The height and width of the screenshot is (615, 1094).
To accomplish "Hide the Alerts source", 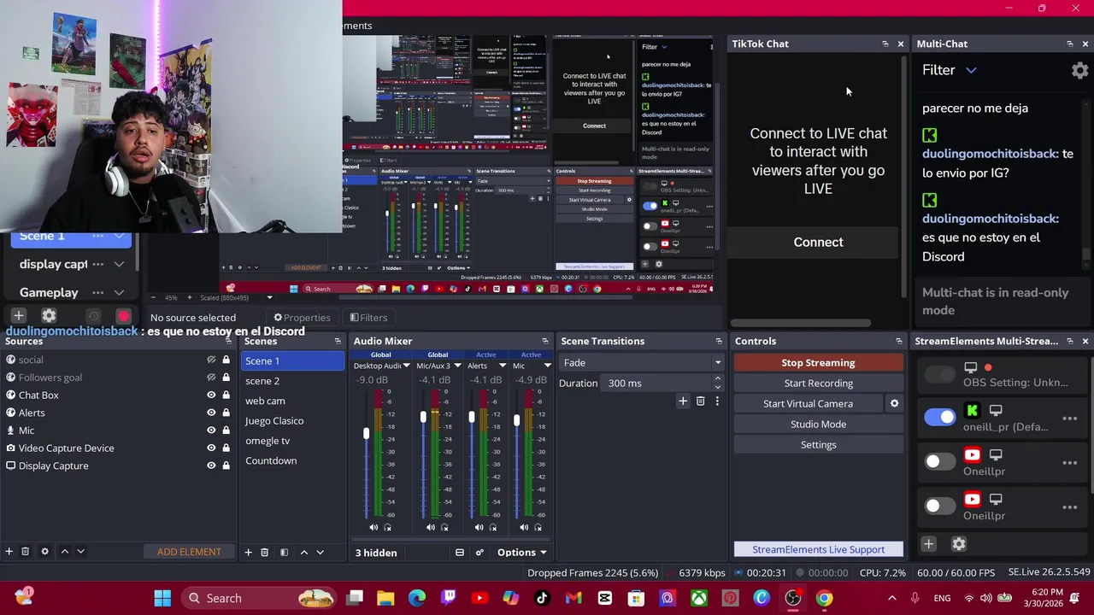I will 211,413.
